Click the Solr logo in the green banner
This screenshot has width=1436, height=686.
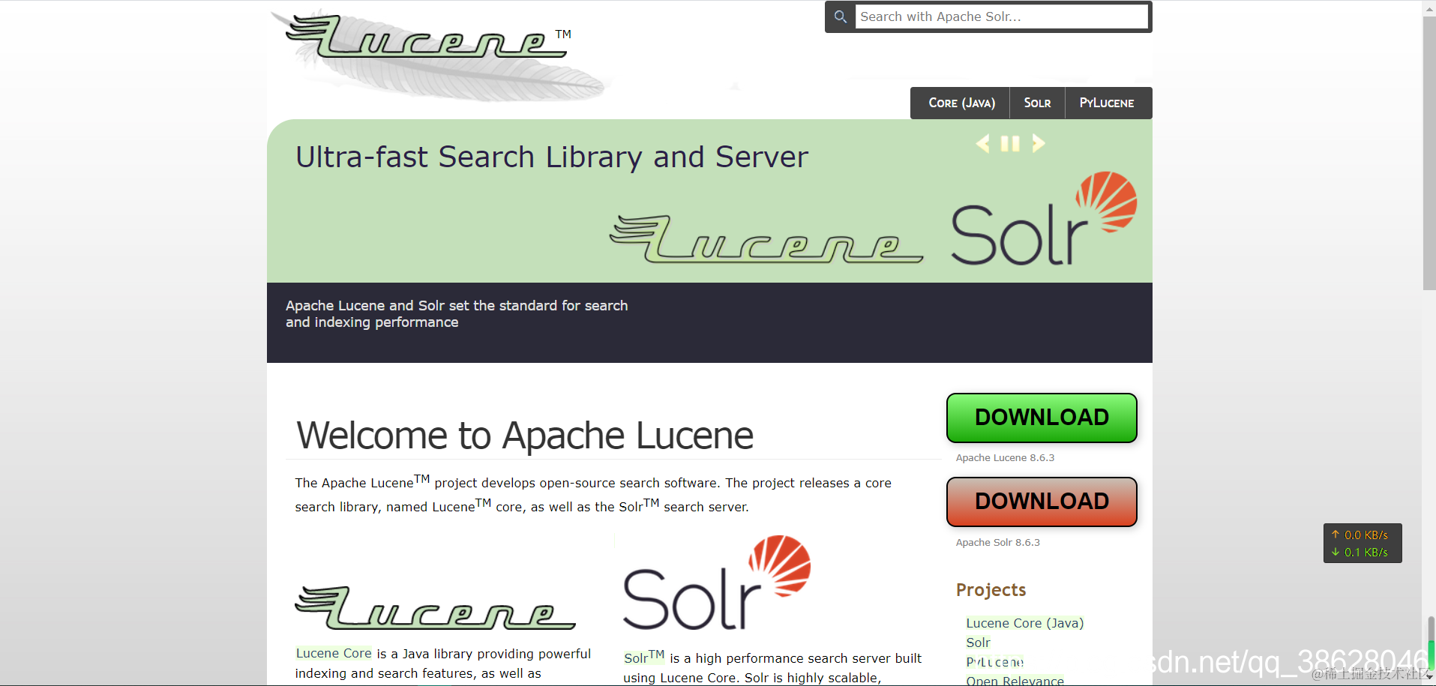1044,219
